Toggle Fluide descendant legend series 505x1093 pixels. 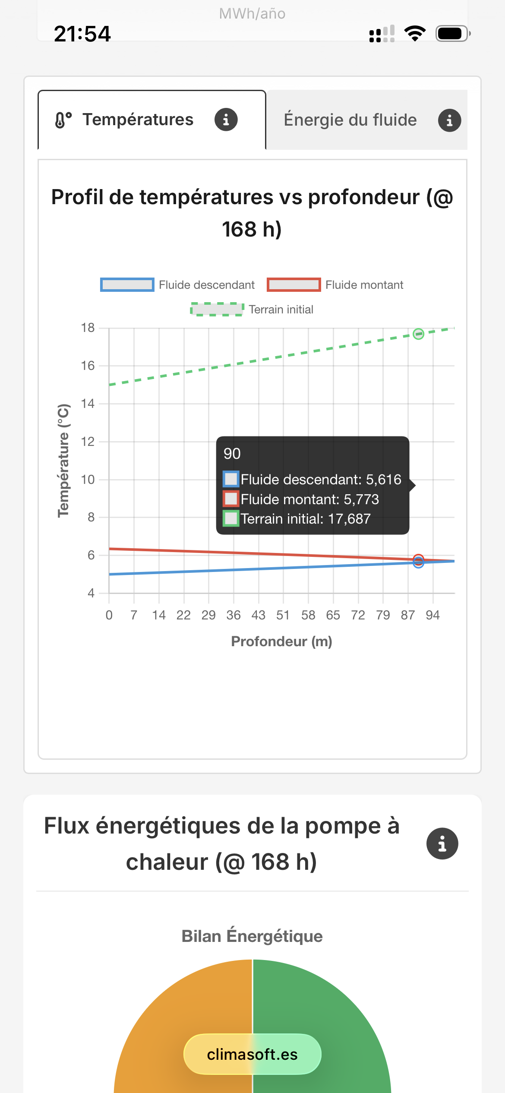pos(206,285)
